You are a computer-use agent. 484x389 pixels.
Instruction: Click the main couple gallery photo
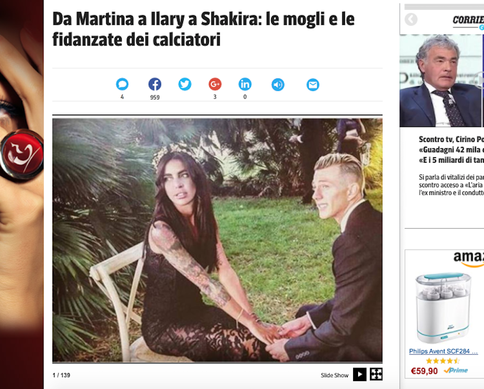click(x=217, y=240)
